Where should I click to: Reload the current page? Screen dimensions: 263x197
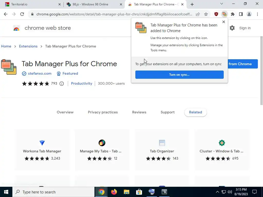point(22,14)
